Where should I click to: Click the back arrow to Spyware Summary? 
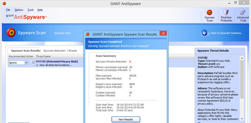coord(205,33)
